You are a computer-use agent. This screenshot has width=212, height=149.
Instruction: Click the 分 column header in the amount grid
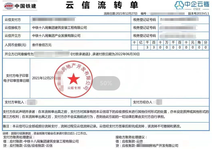pyautogui.click(x=206, y=42)
